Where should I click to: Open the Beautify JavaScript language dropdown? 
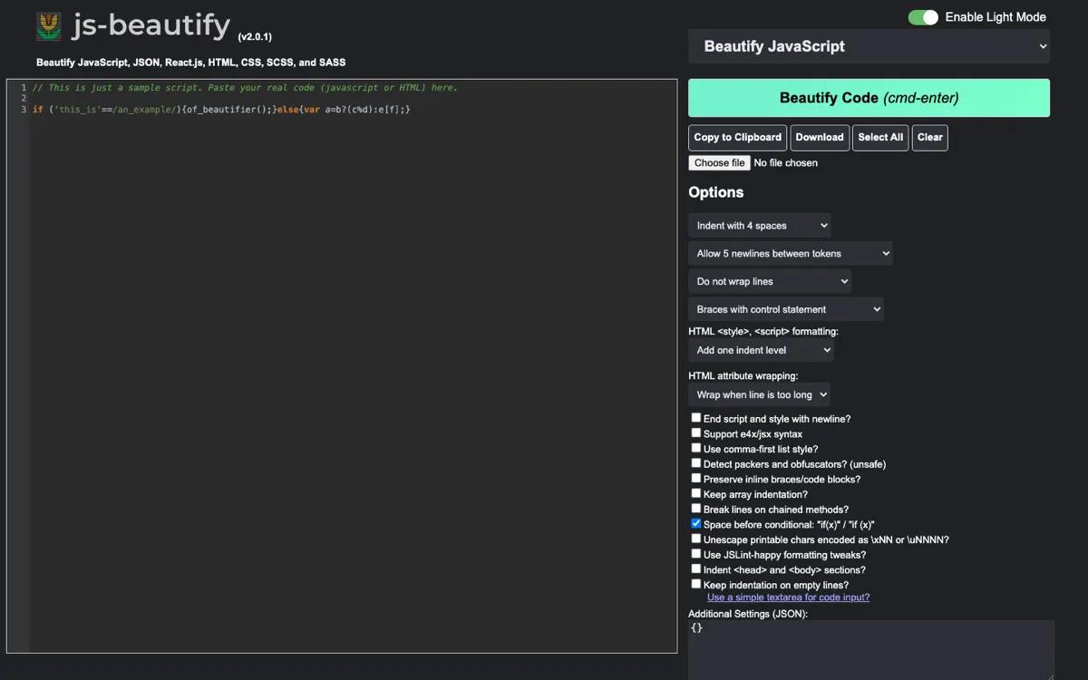pyautogui.click(x=869, y=46)
